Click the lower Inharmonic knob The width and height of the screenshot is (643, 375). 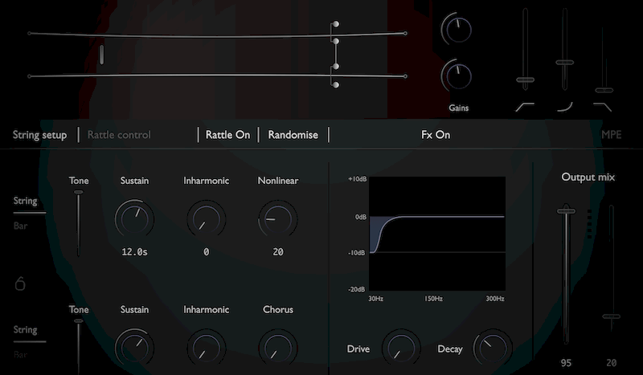pyautogui.click(x=207, y=348)
